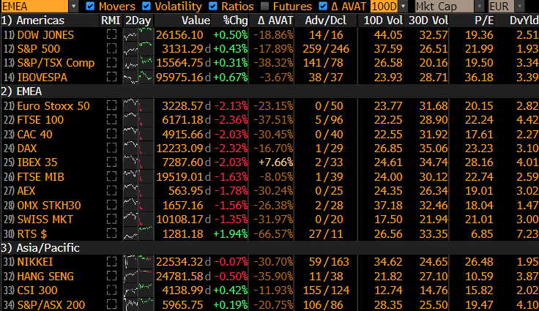Open the 2Day sparkline for Euro Stoxx 50

point(138,105)
